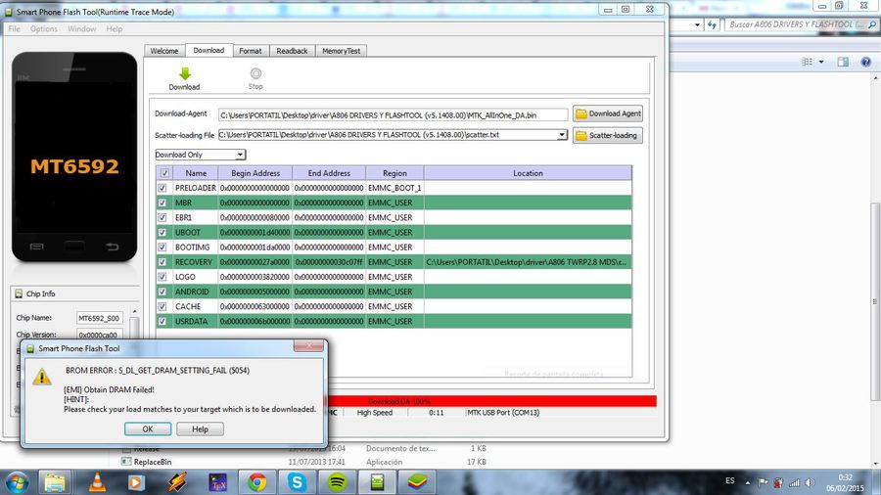Open the Download Agent folder button
This screenshot has height=495, width=881.
pyautogui.click(x=608, y=113)
